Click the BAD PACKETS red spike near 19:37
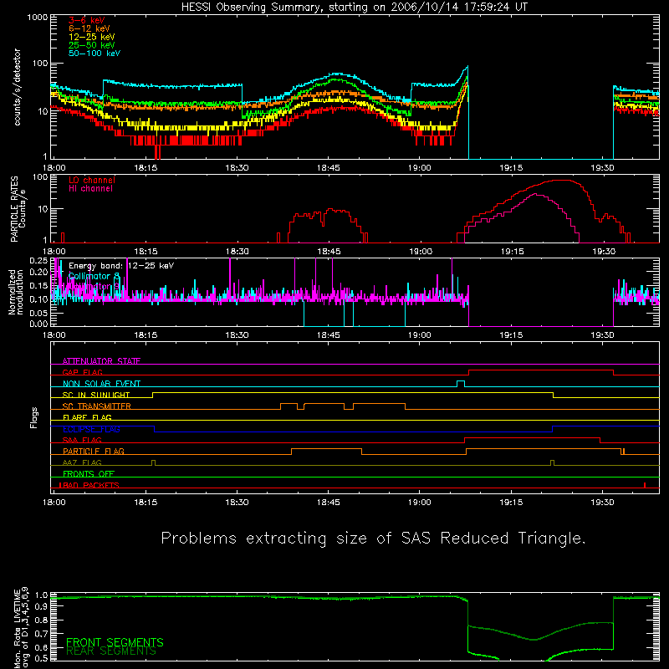Viewport: 669px width, 669px height. tap(645, 485)
